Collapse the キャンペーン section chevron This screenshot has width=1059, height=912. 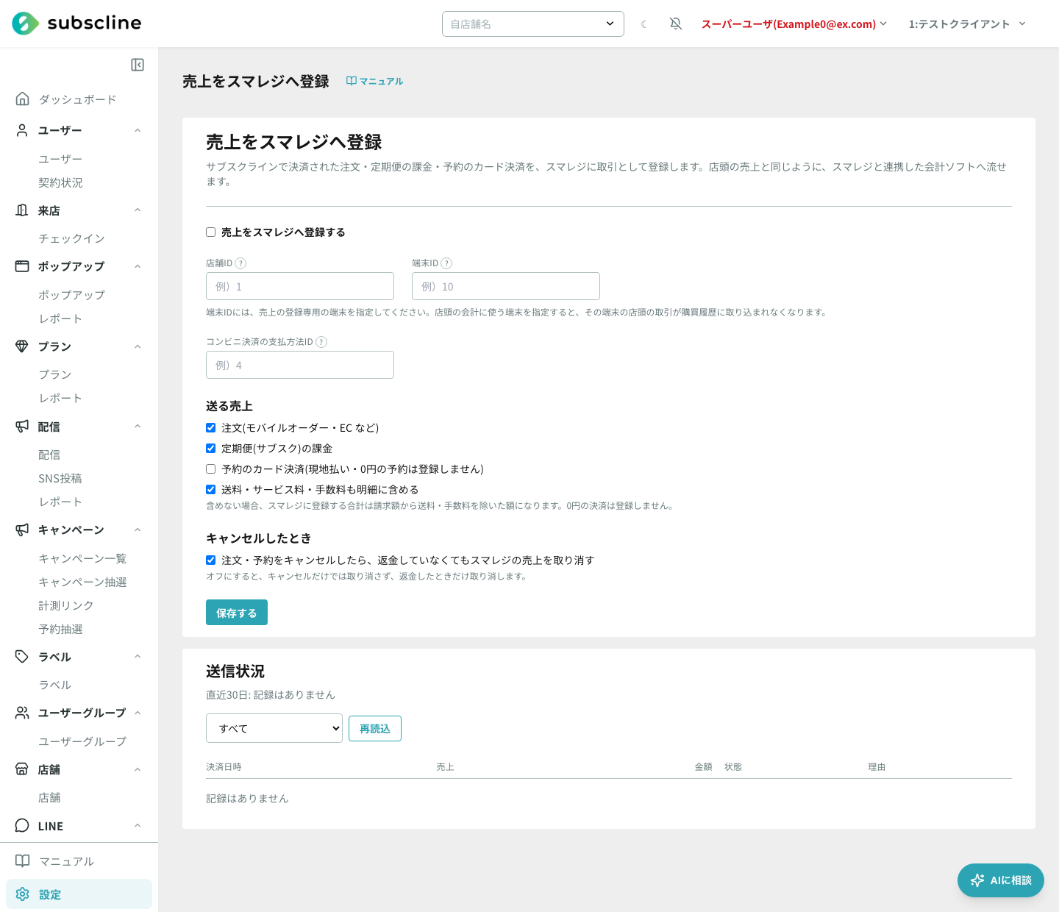[138, 530]
